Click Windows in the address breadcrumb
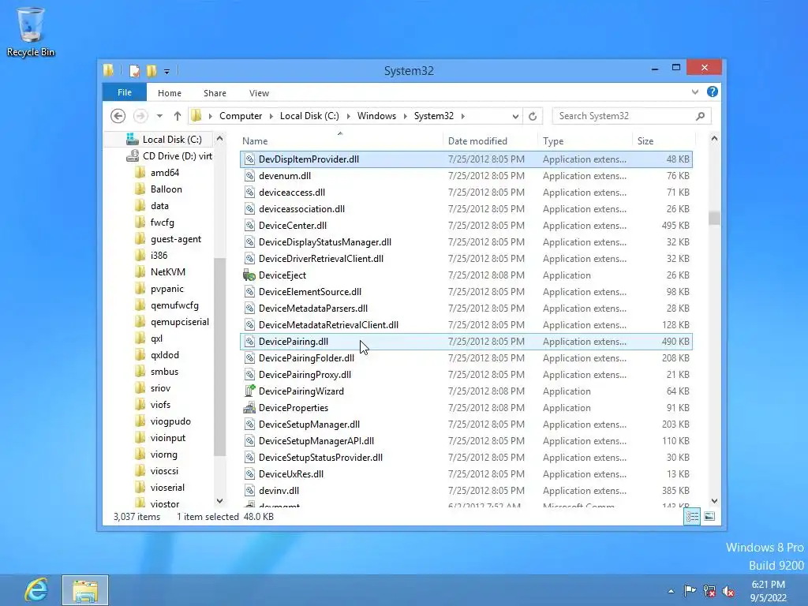Viewport: 808px width, 606px height. click(376, 116)
